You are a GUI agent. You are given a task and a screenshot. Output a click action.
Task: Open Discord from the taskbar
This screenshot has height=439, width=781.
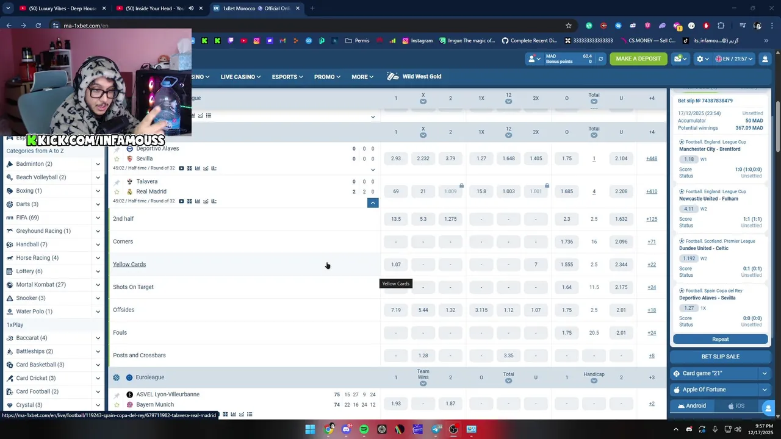tap(347, 429)
